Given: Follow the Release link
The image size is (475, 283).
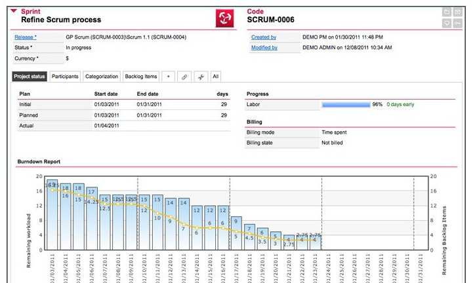Looking at the screenshot, I should click(x=26, y=37).
